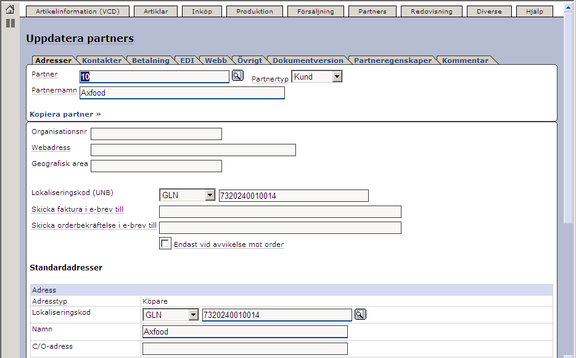
Task: Open the GLN dropdown for Lokaliseringskod (UNB)
Action: tap(187, 195)
